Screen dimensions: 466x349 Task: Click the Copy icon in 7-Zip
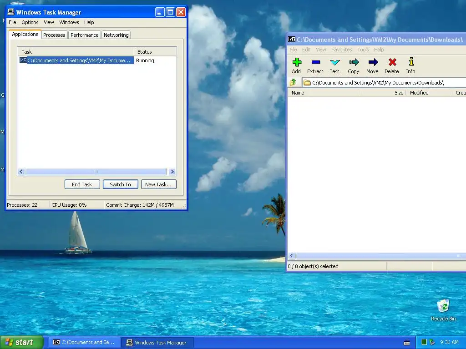pos(354,62)
